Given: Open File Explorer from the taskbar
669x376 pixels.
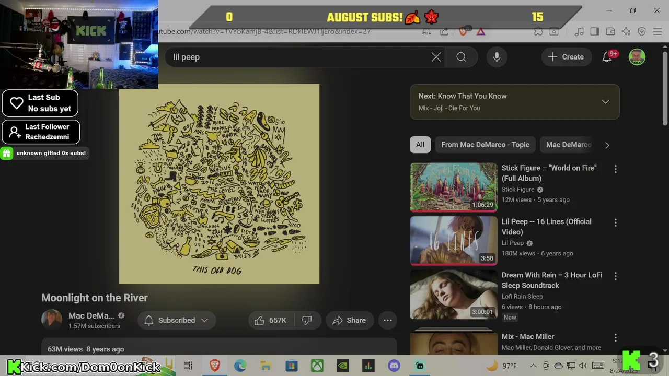Looking at the screenshot, I should point(266,366).
